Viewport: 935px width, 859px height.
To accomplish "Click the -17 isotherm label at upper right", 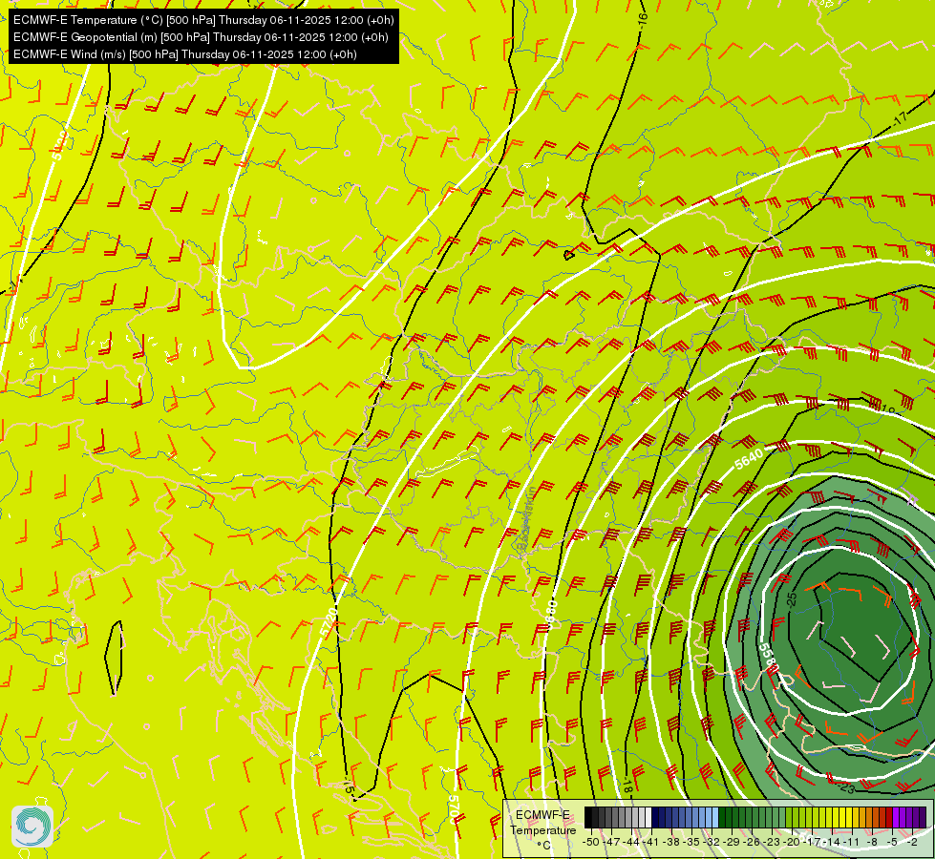I will [900, 118].
